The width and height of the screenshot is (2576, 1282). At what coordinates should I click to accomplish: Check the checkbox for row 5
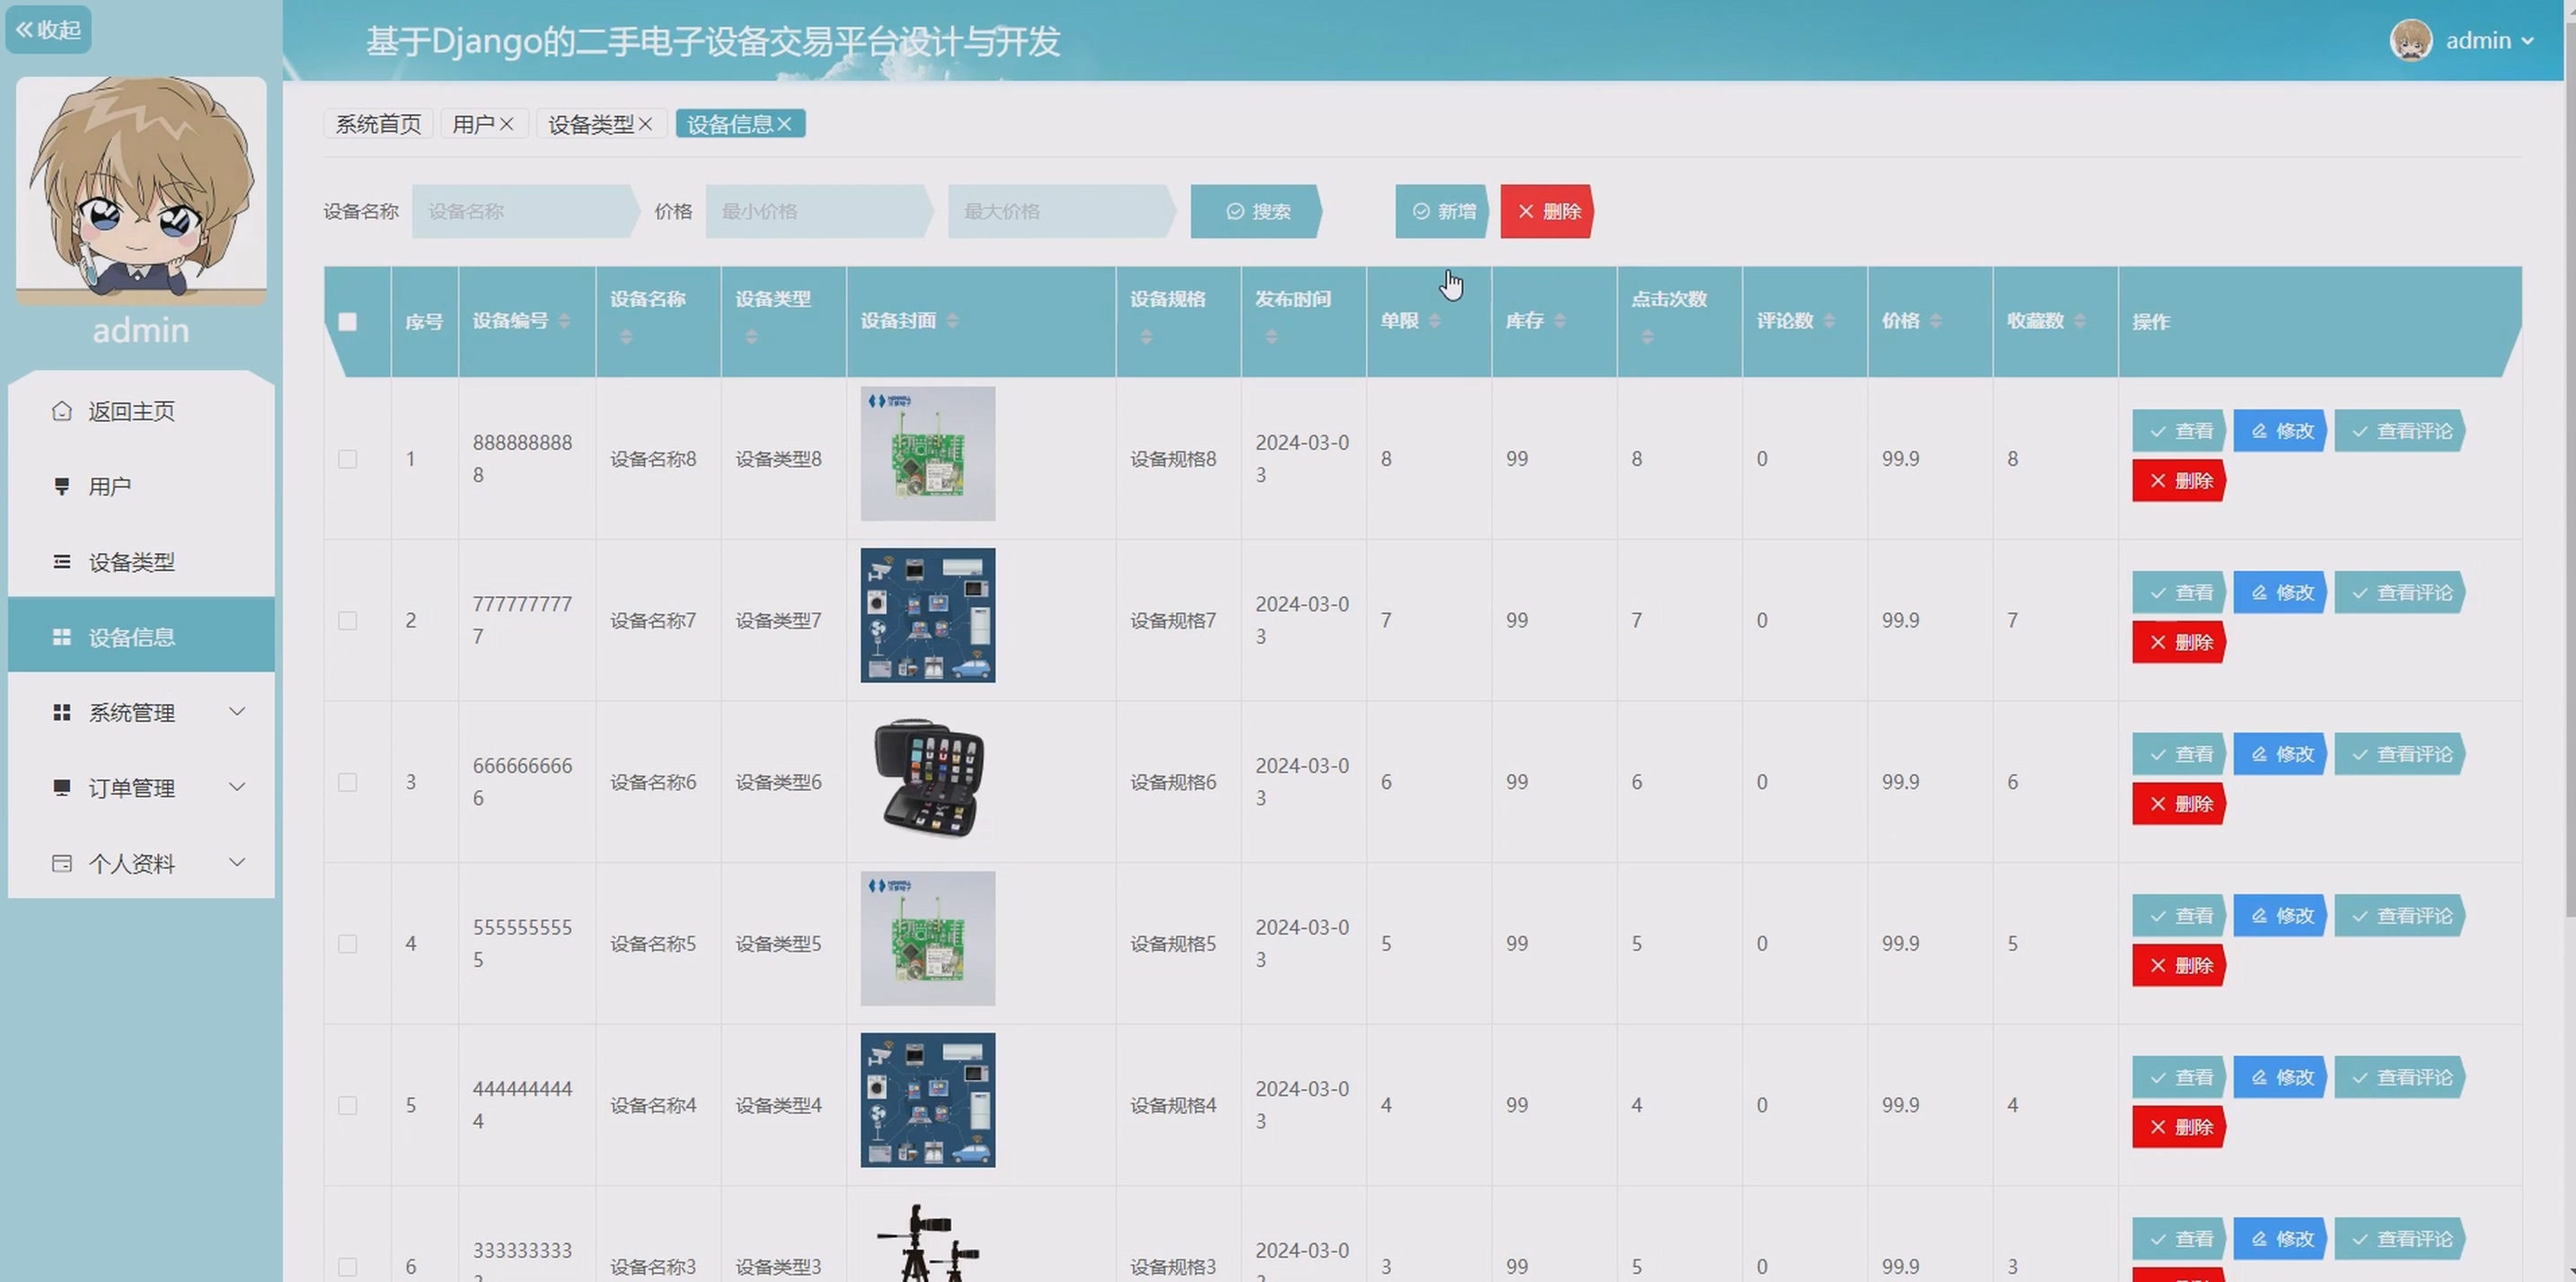tap(347, 1105)
